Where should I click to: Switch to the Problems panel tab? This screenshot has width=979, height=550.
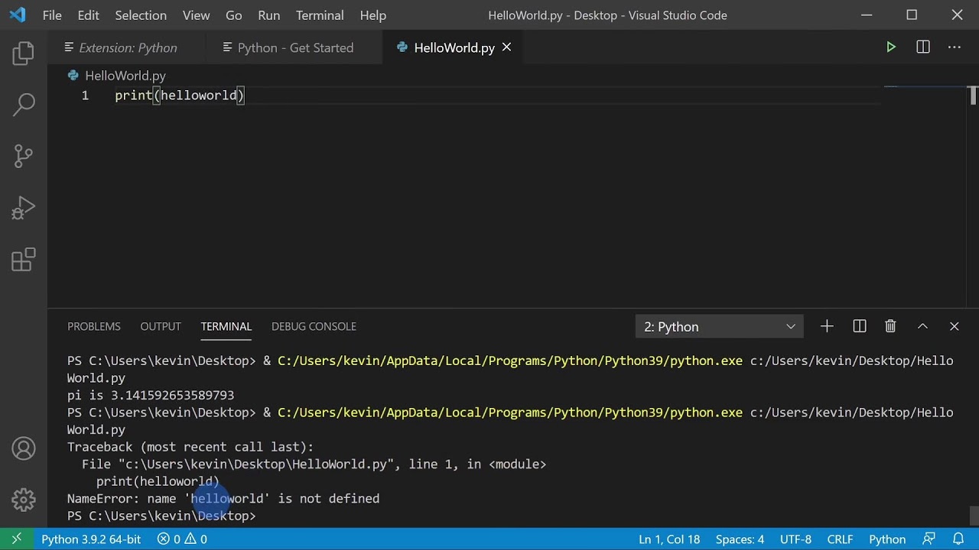94,326
